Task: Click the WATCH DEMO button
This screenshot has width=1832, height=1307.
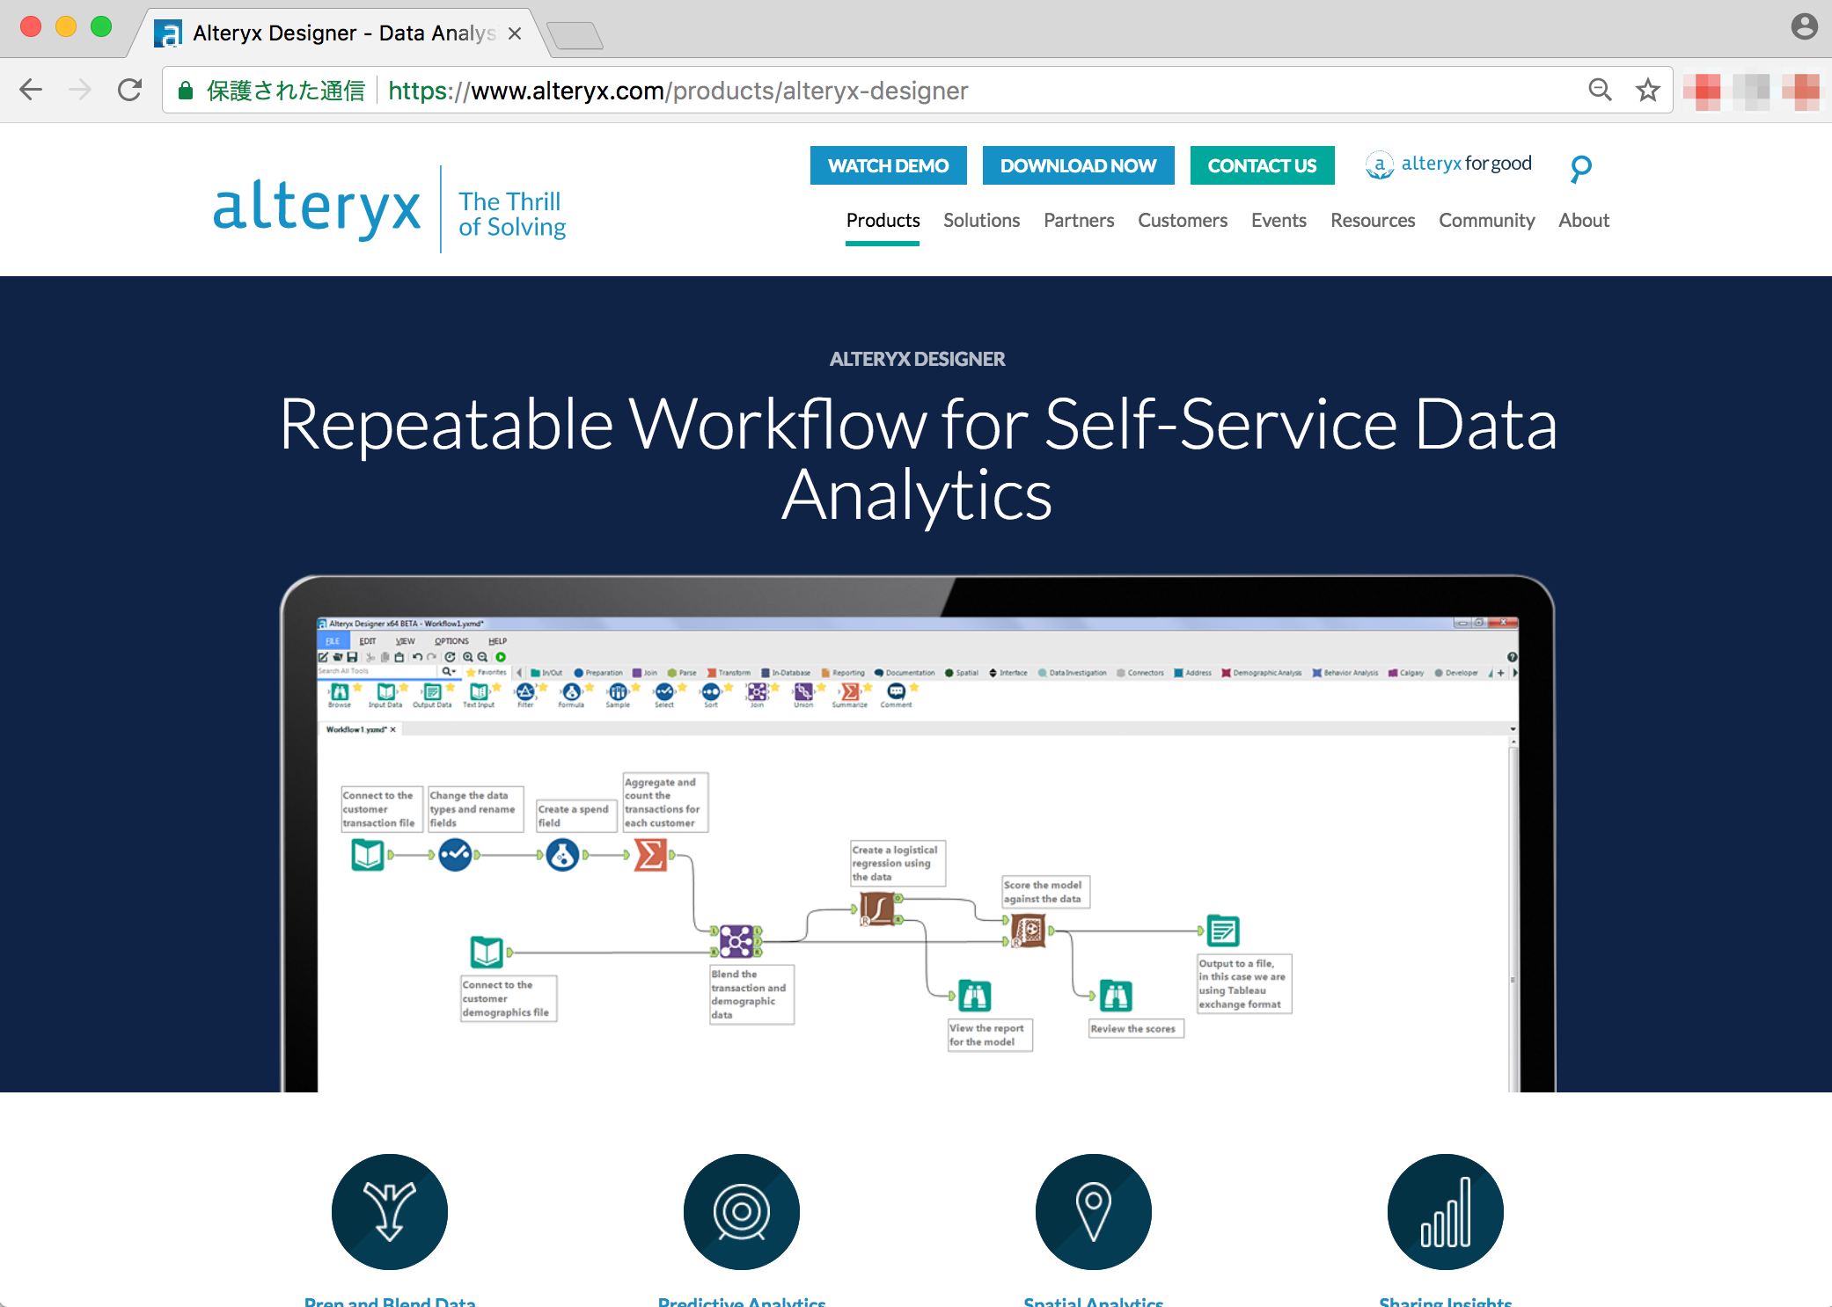Action: tap(888, 165)
